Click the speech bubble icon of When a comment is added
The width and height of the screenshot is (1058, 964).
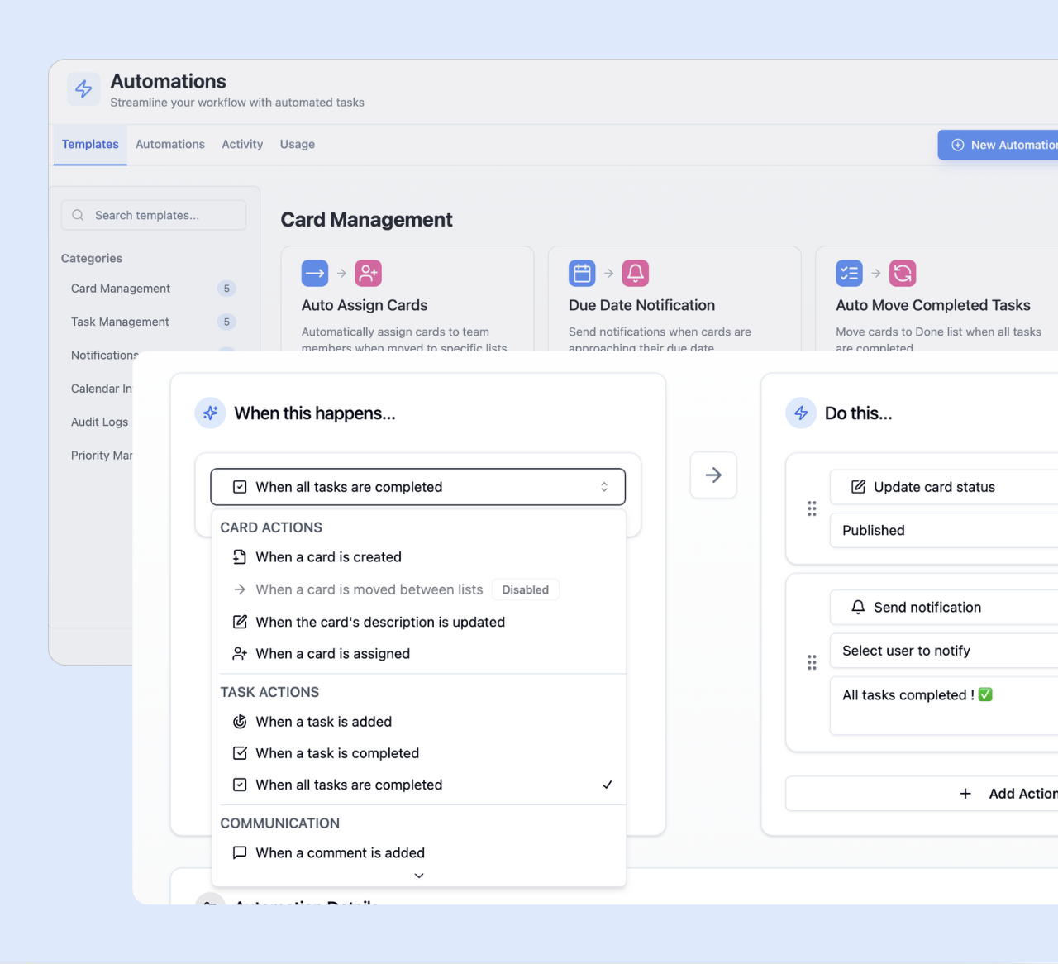pyautogui.click(x=240, y=852)
